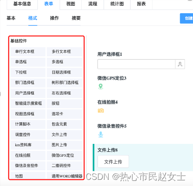This screenshot has width=193, height=186.
Task: Select the 操作 sub-tab
Action: coord(54,18)
